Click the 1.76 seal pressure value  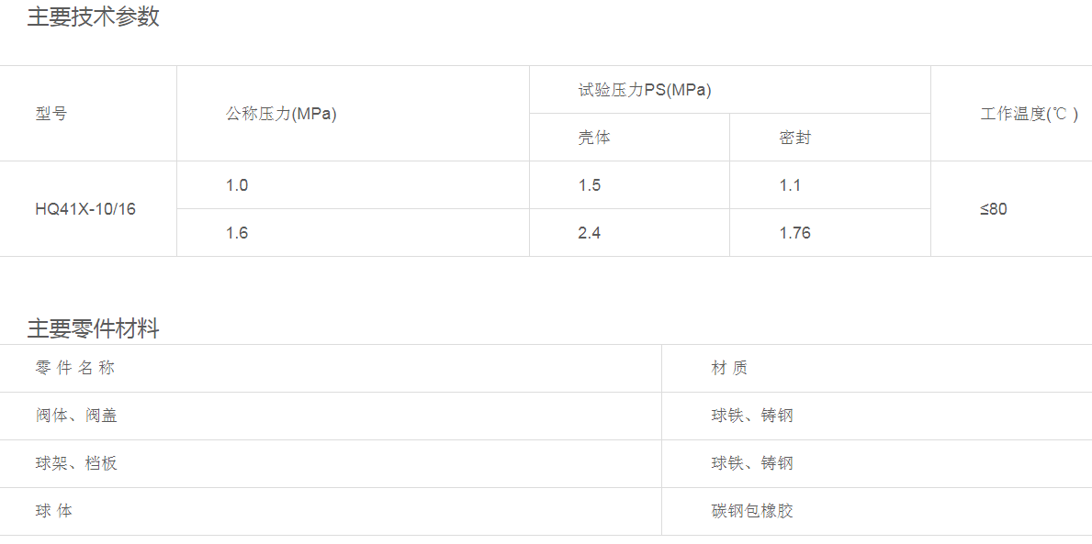795,233
